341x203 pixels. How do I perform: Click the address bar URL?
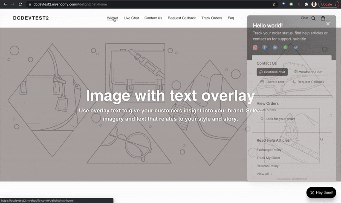tap(70, 4)
